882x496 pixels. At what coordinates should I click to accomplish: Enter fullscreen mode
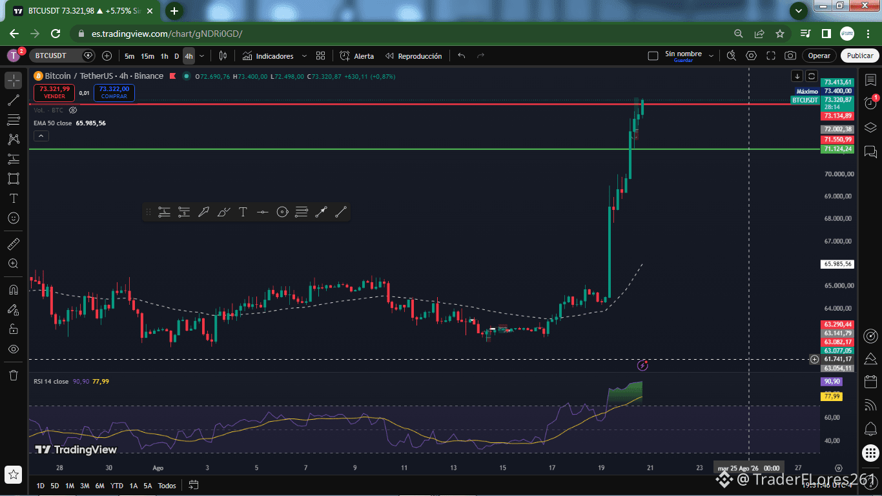(x=771, y=56)
